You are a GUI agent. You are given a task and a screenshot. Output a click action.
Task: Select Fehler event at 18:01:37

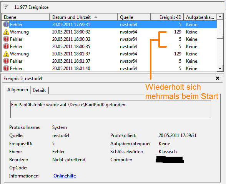point(109,61)
